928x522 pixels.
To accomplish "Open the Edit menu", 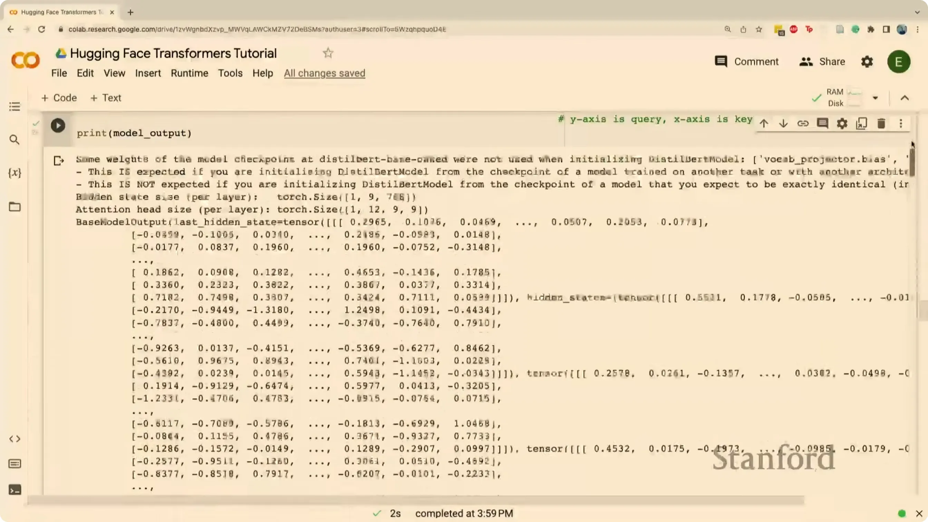I will coord(85,73).
